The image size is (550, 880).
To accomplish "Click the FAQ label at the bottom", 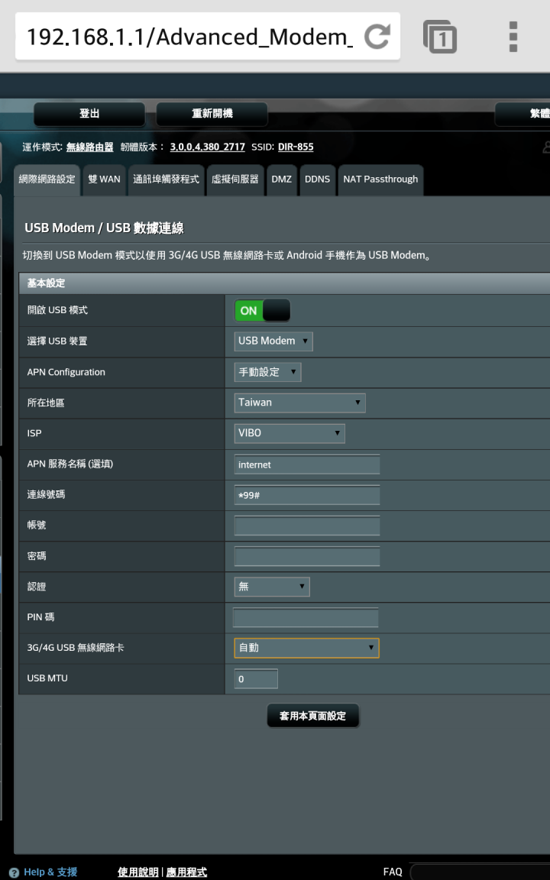I will pos(393,872).
